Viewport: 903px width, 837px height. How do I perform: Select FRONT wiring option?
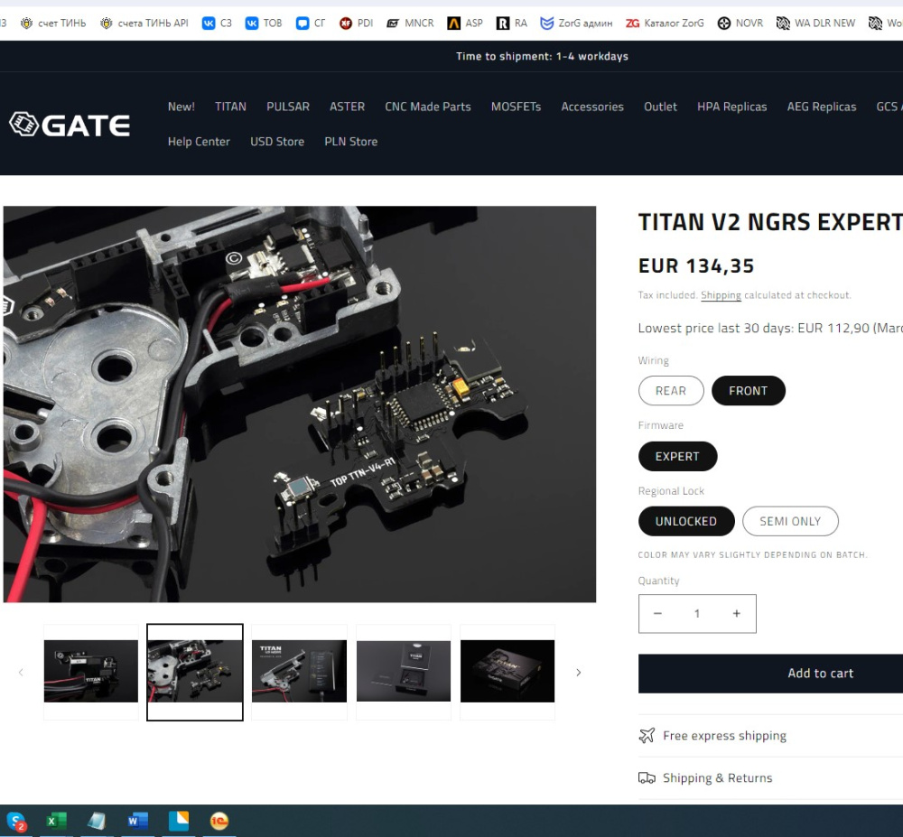pos(748,391)
